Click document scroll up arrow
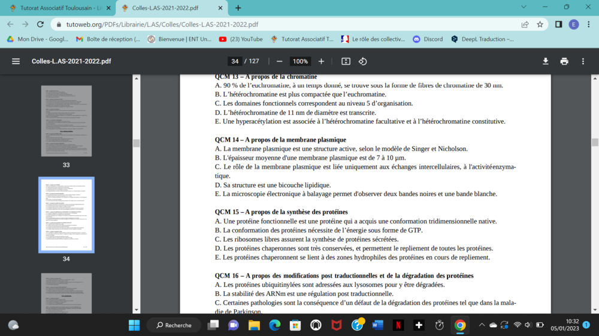The image size is (599, 336). point(595,78)
